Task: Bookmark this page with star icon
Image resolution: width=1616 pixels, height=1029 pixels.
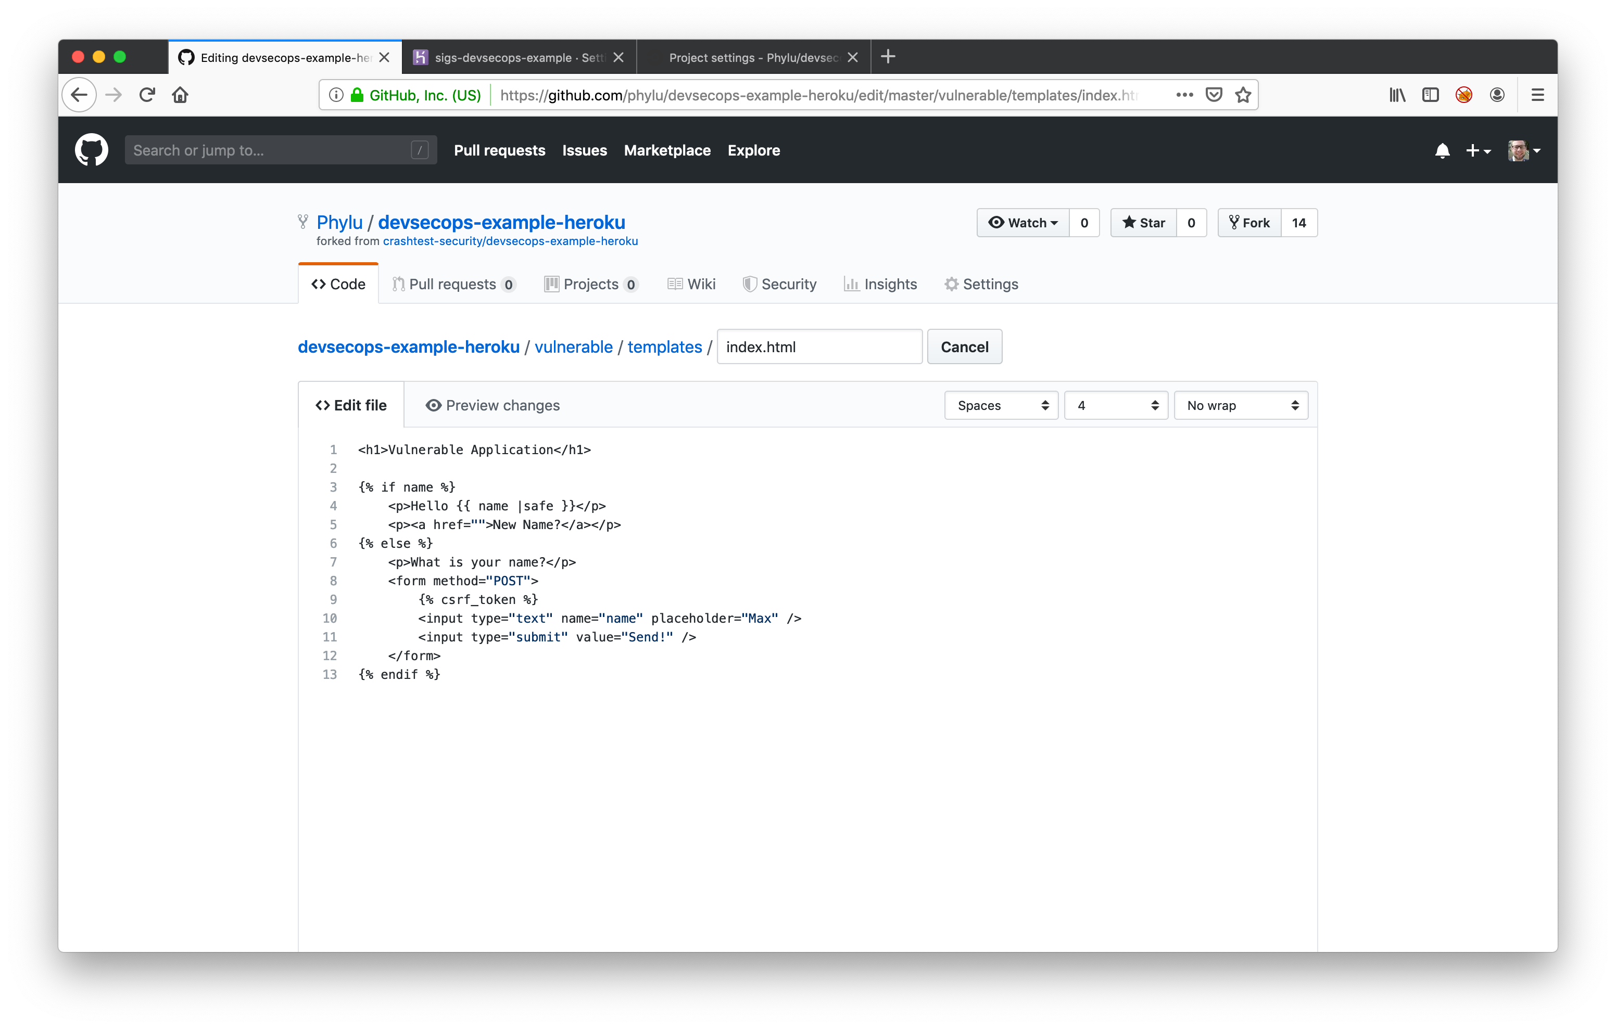Action: pyautogui.click(x=1243, y=95)
